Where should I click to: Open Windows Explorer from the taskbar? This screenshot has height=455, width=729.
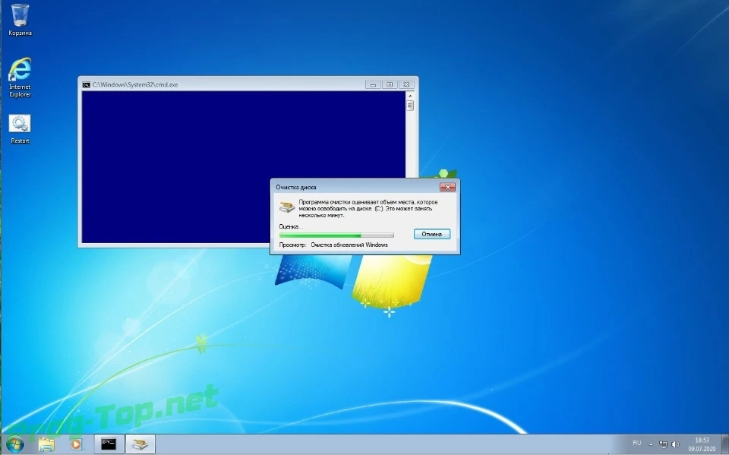click(46, 444)
